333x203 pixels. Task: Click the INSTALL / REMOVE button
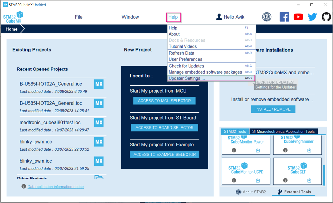[273, 109]
